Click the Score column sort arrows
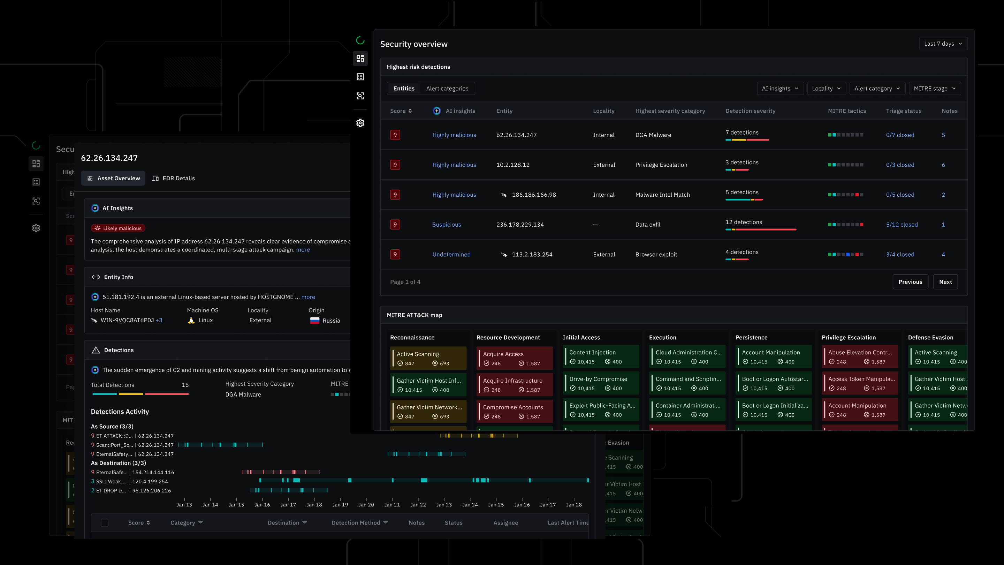Image resolution: width=1004 pixels, height=565 pixels. pyautogui.click(x=410, y=111)
